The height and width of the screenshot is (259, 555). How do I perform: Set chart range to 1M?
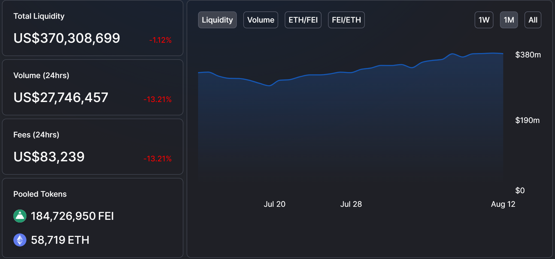(x=509, y=20)
